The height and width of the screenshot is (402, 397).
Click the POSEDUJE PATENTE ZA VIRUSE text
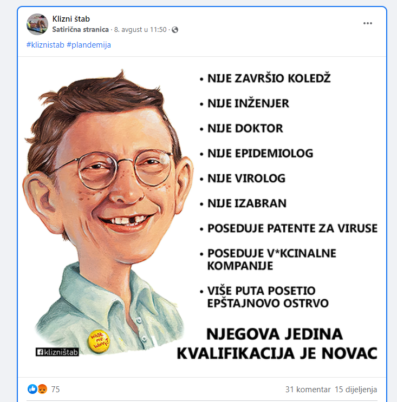[292, 228]
